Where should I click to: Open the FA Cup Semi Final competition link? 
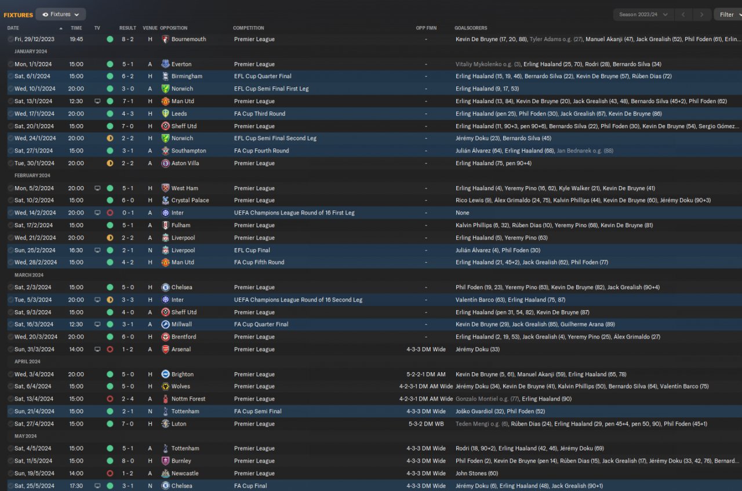[258, 412]
